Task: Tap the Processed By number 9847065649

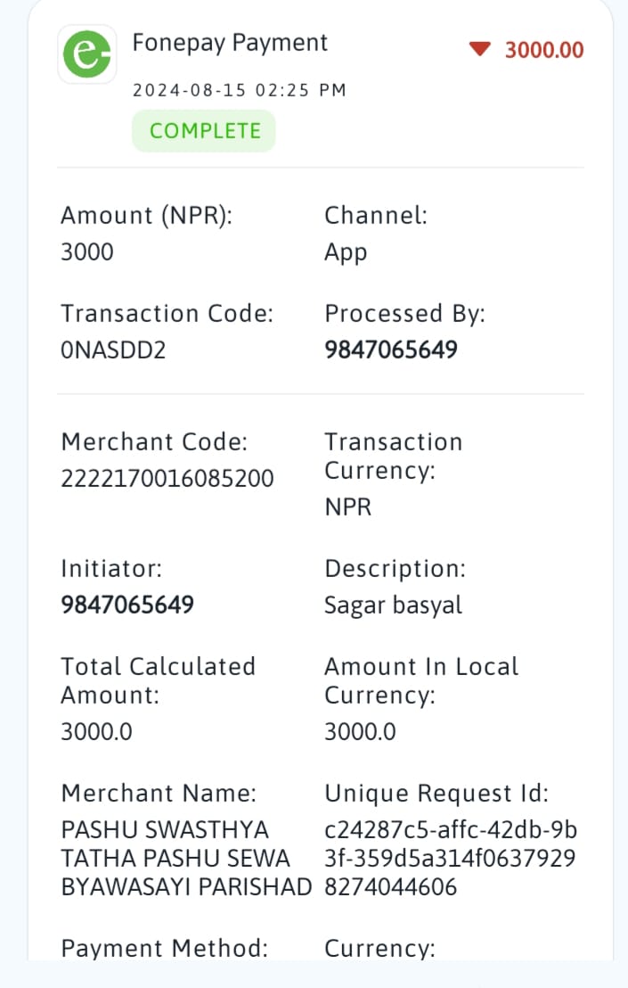Action: tap(391, 350)
